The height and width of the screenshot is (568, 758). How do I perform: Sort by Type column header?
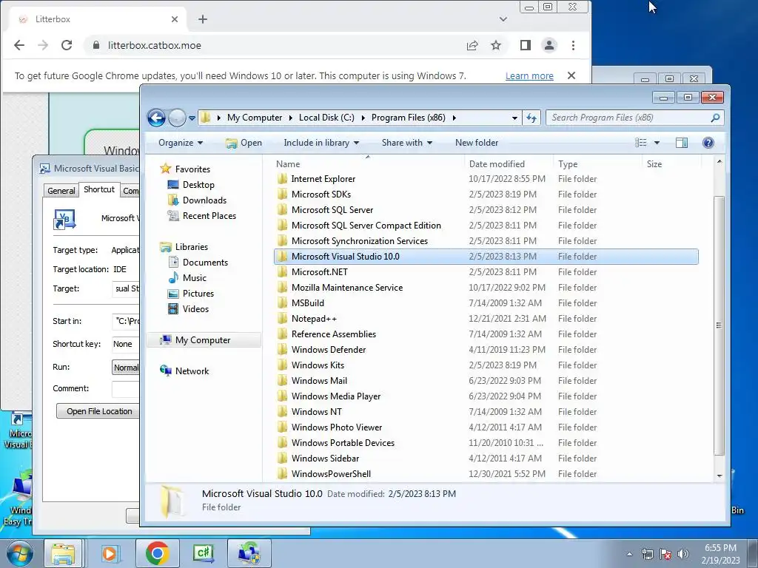coord(568,163)
